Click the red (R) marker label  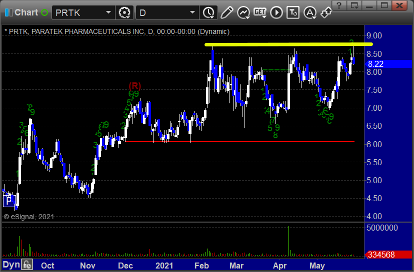(134, 86)
